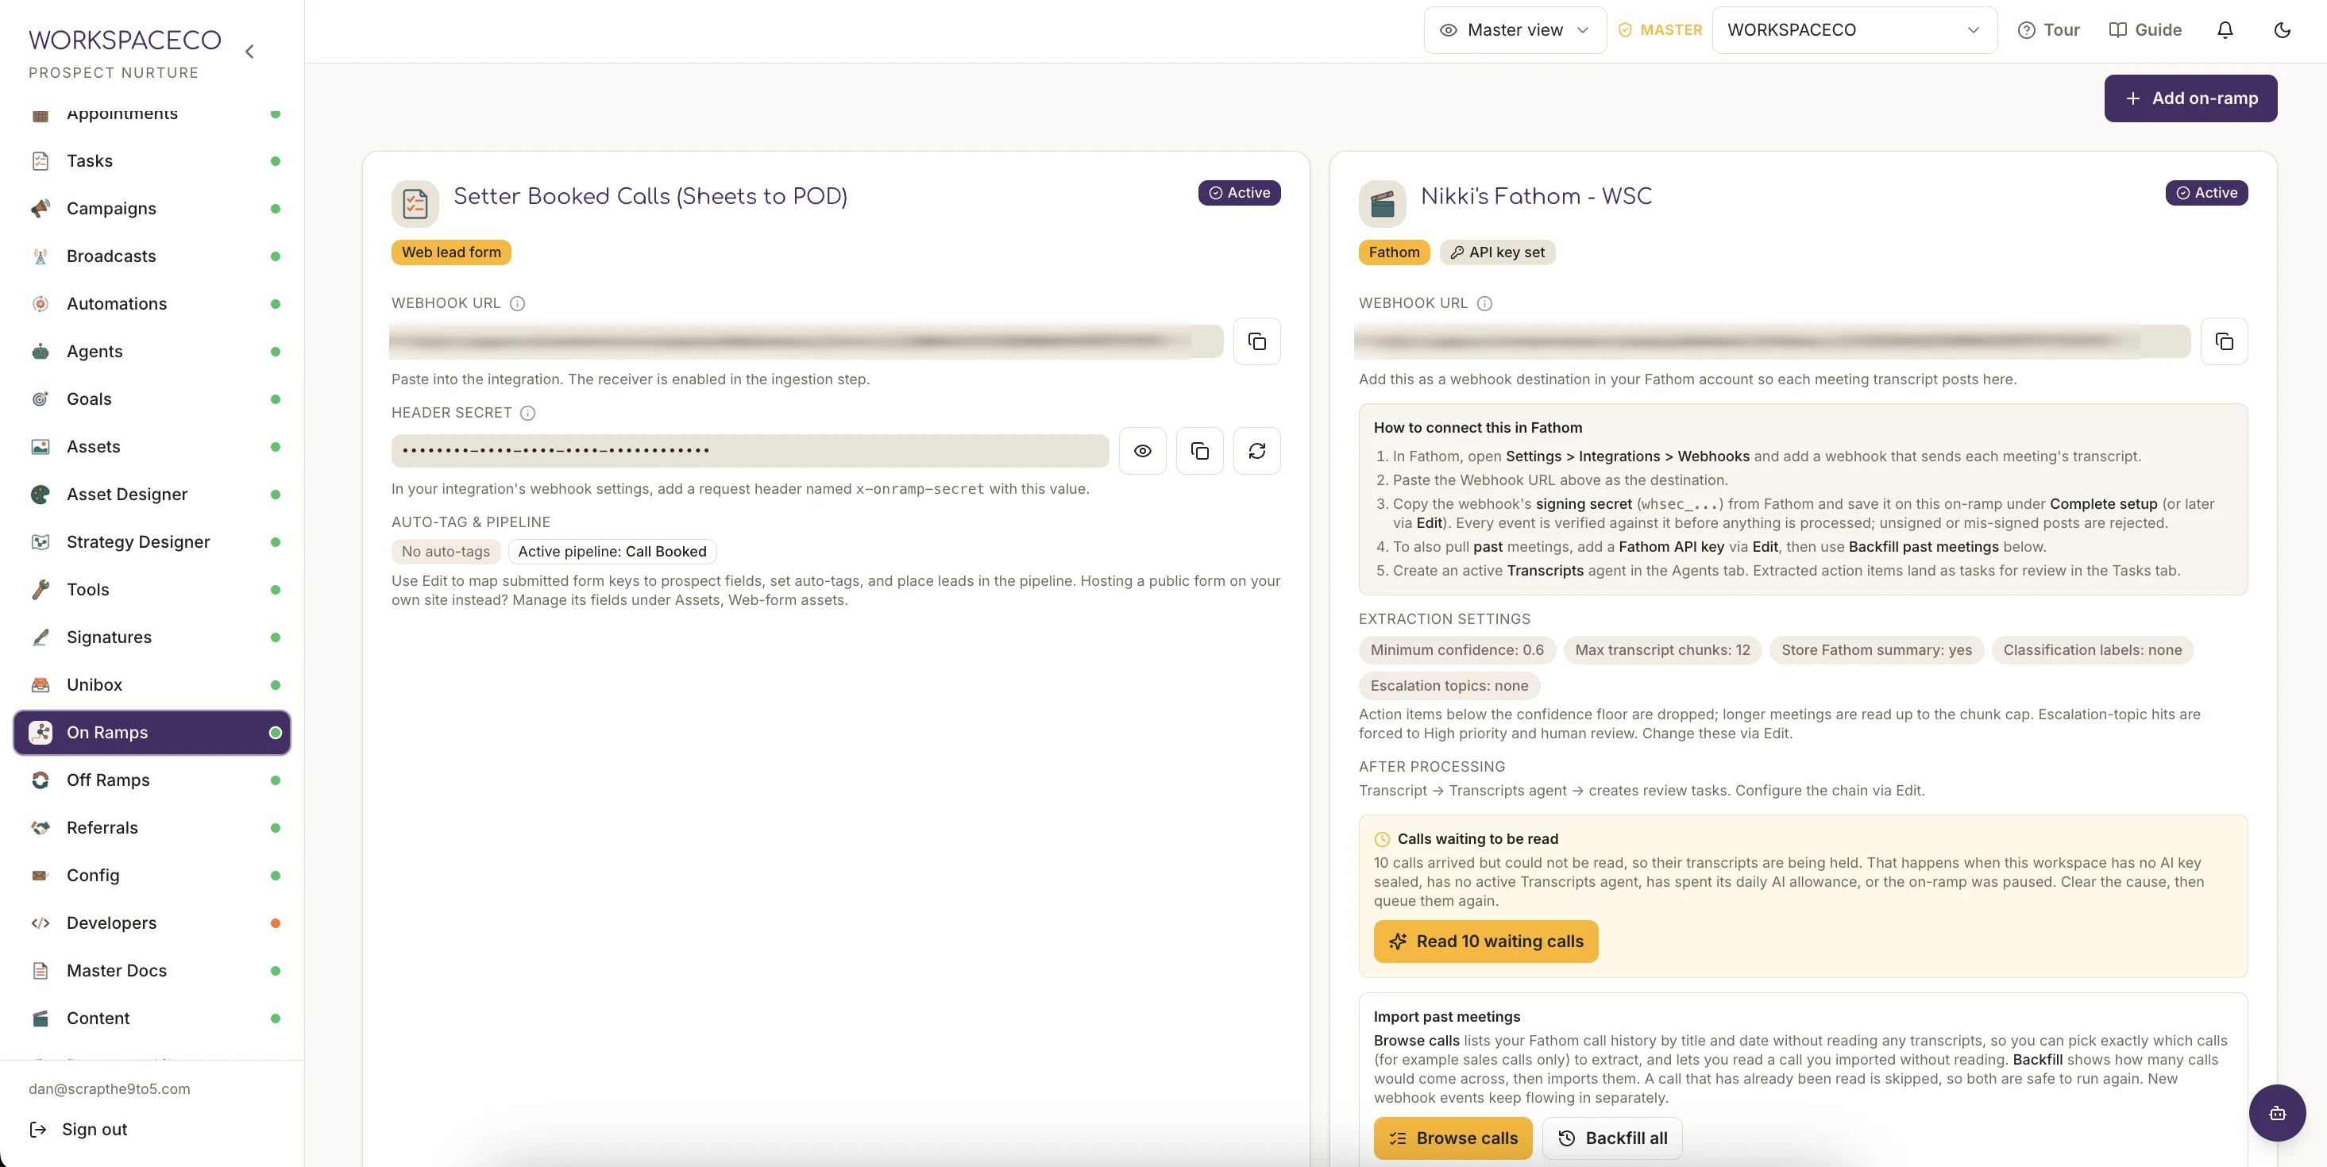Viewport: 2327px width, 1167px height.
Task: Click the Referrals handshake icon
Action: [41, 827]
